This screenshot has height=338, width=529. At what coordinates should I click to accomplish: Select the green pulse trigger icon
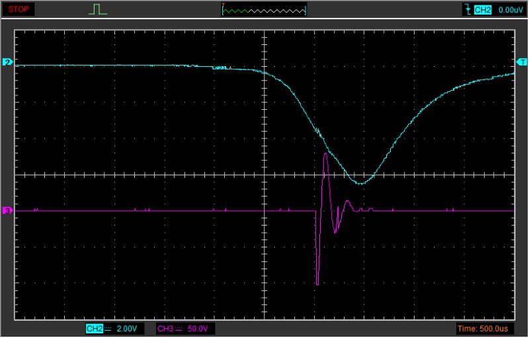[x=98, y=9]
